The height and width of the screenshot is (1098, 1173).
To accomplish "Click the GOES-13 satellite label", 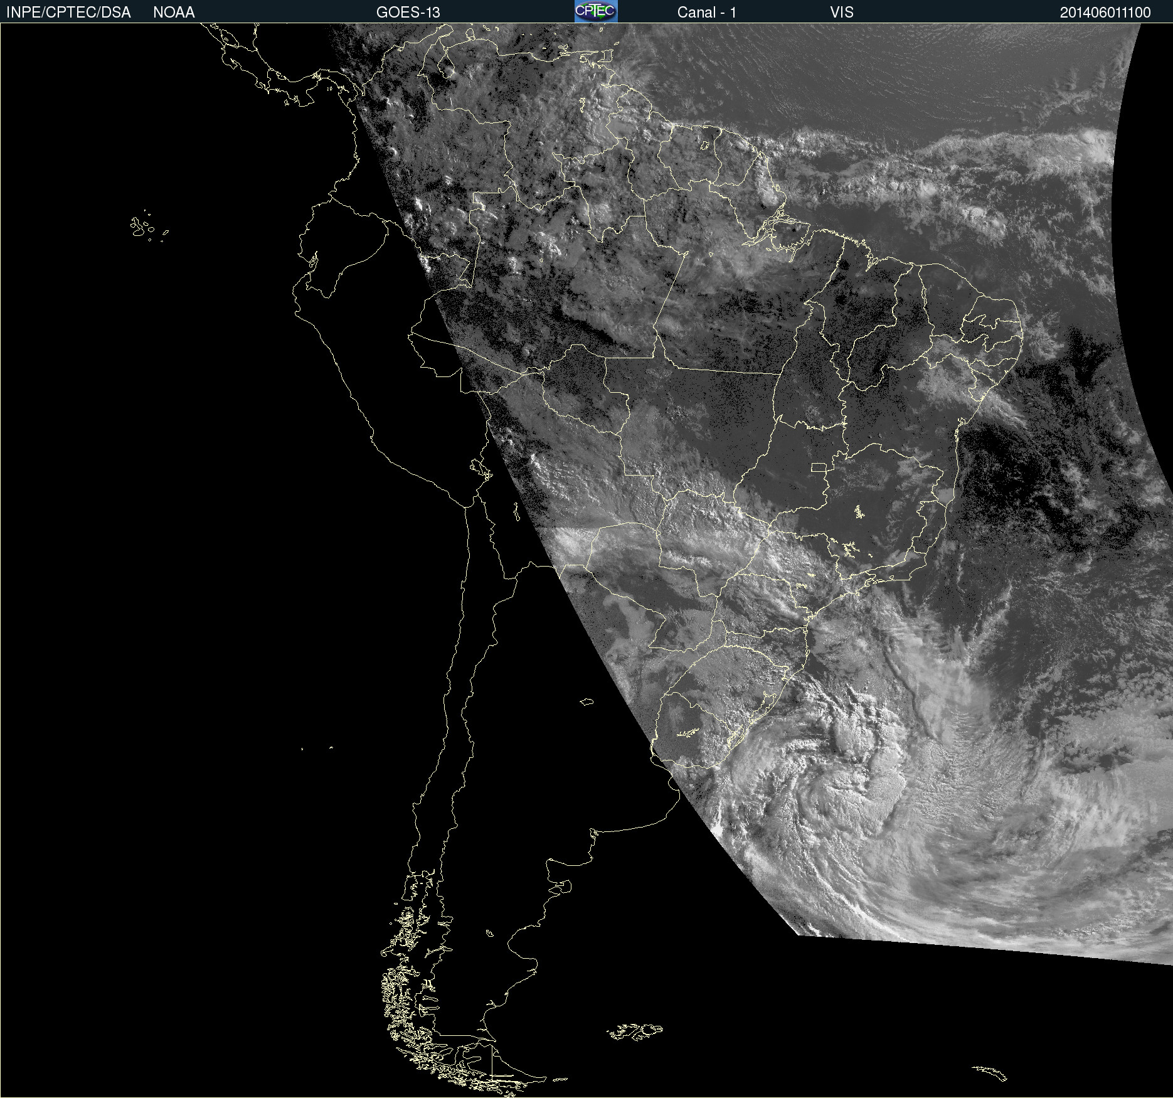I will coord(408,13).
